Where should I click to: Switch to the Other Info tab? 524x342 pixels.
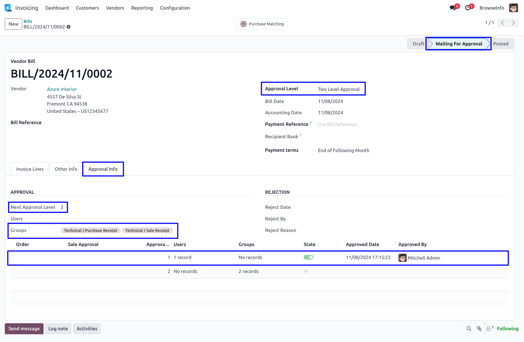click(x=66, y=169)
